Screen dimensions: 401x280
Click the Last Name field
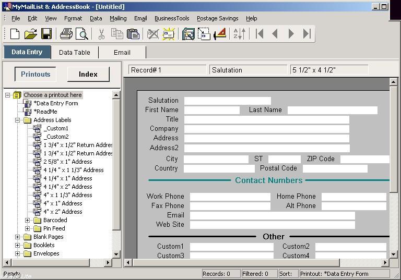point(333,110)
